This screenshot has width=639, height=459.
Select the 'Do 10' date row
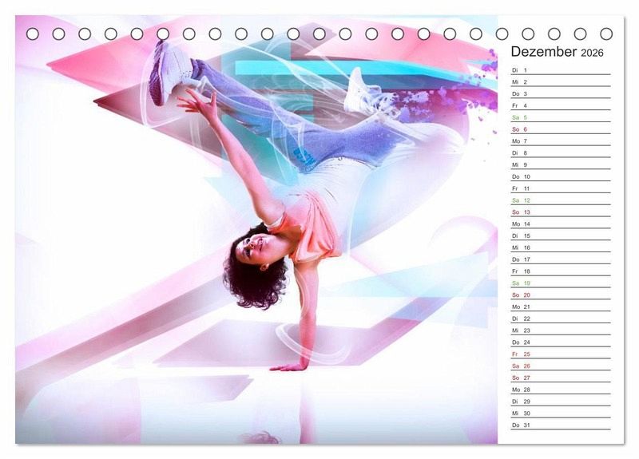tap(561, 176)
